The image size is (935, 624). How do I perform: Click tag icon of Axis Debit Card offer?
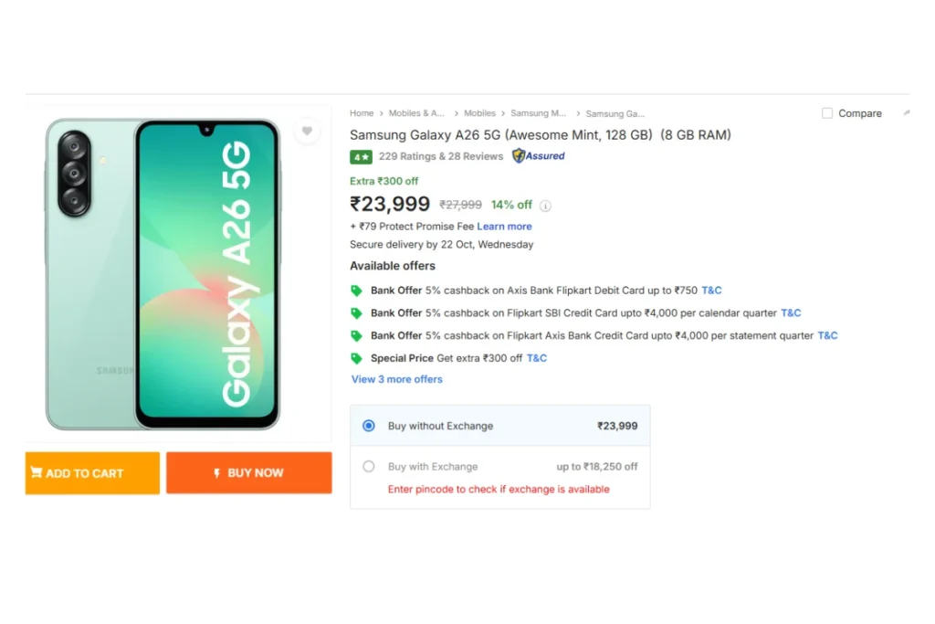click(x=357, y=291)
